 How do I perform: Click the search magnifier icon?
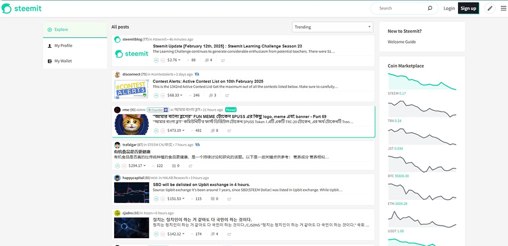tap(430, 8)
